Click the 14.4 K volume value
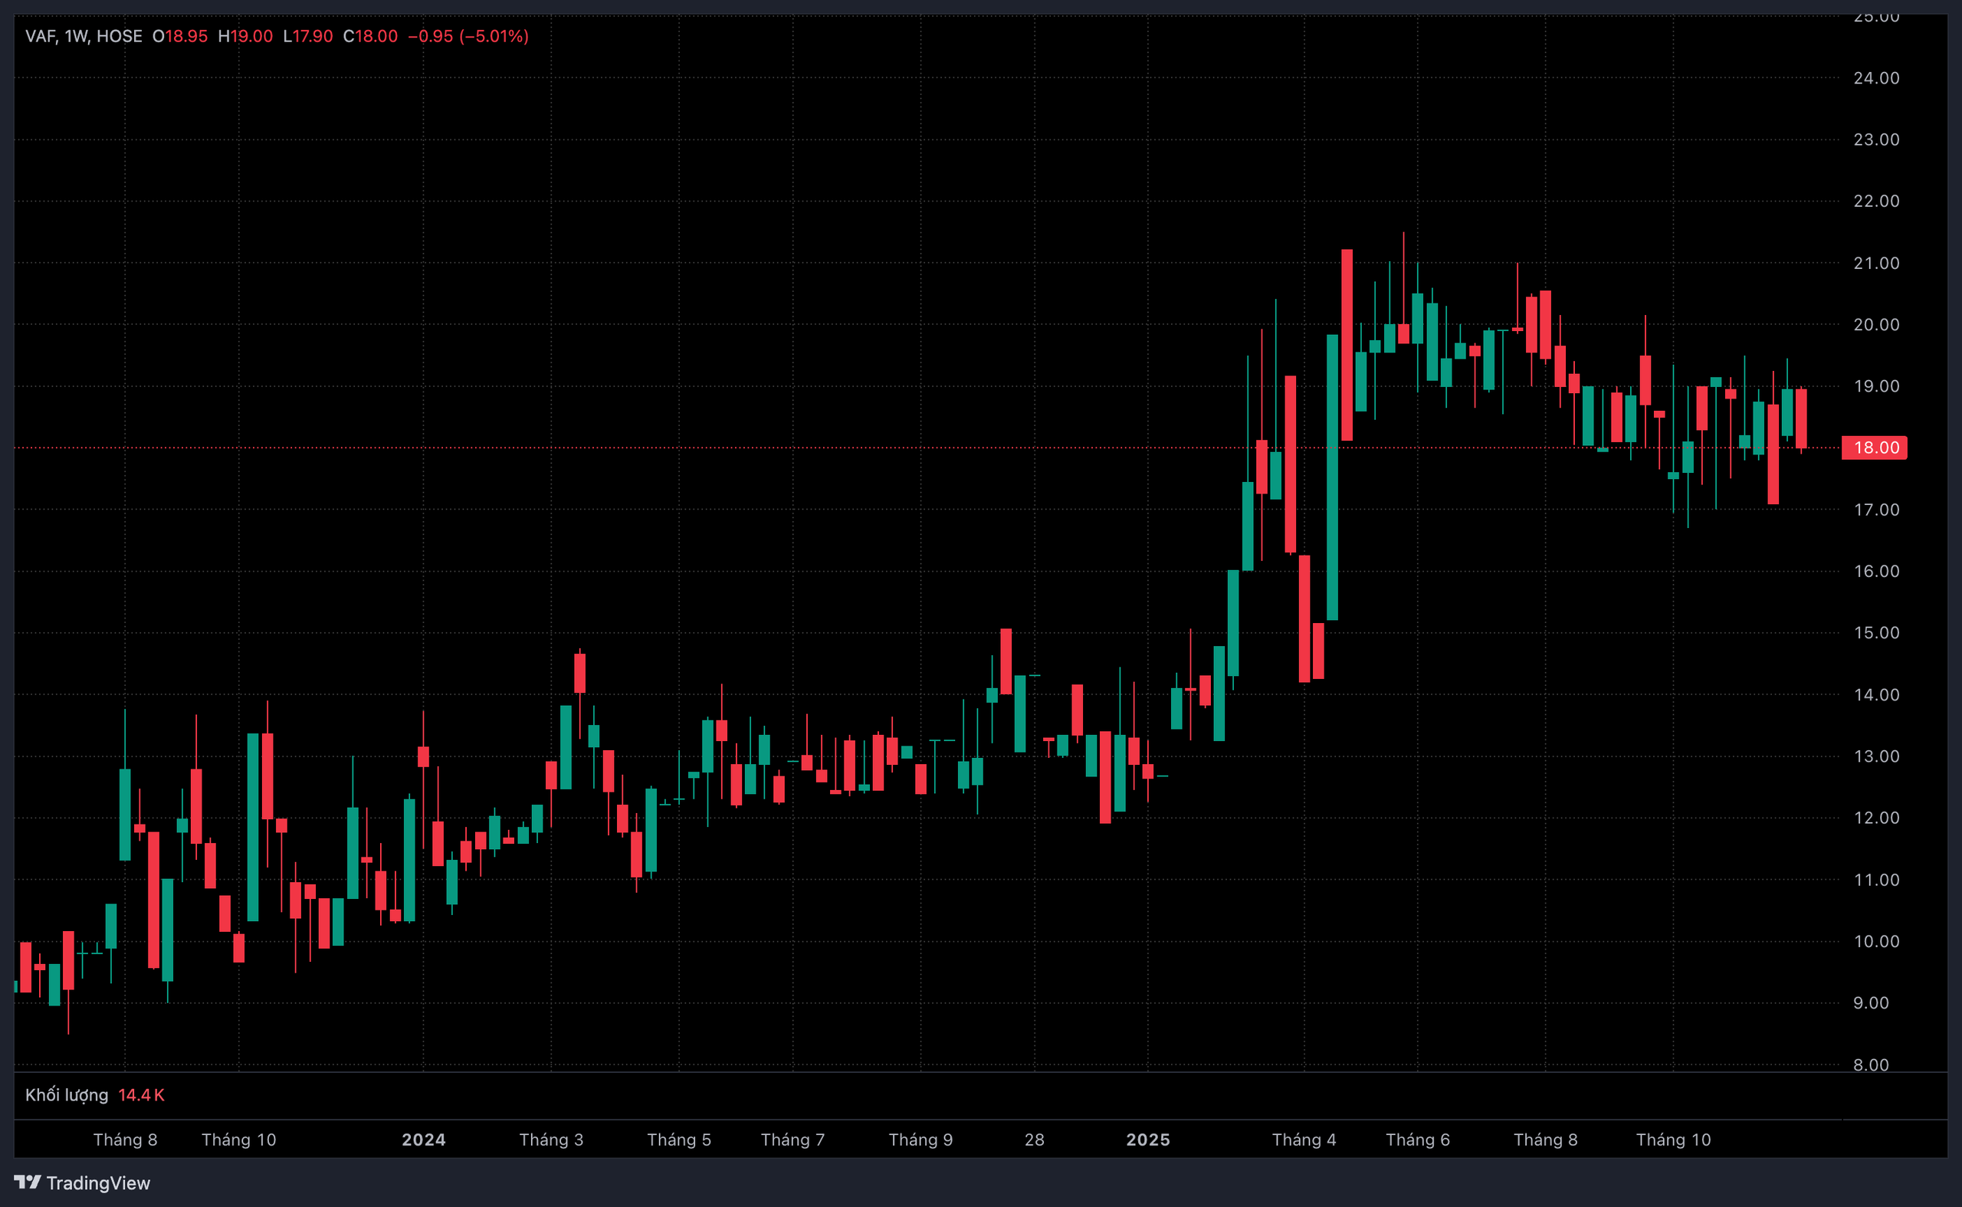 coord(141,1094)
